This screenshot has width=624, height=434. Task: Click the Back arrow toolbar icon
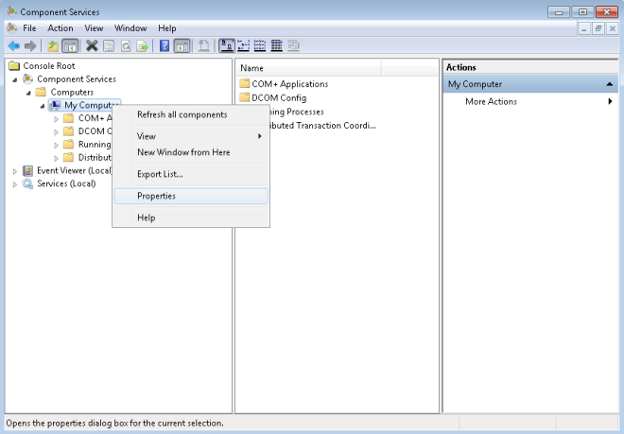point(13,45)
